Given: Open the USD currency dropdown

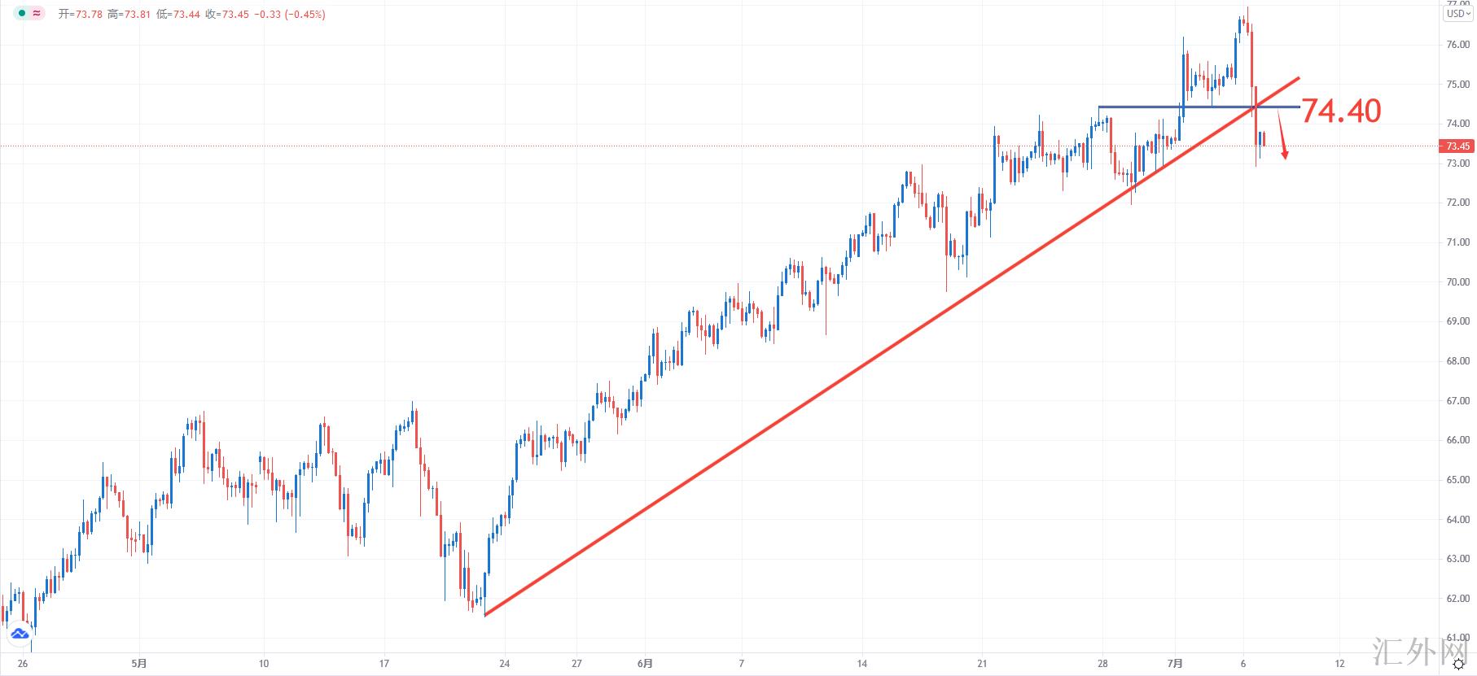Looking at the screenshot, I should point(1457,14).
